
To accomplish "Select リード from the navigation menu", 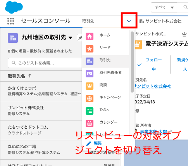I will tap(105, 49).
